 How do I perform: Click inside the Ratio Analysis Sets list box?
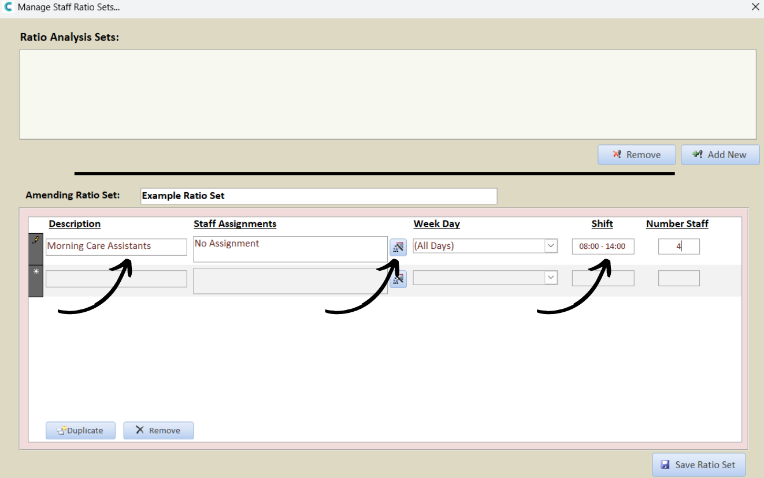pyautogui.click(x=388, y=95)
